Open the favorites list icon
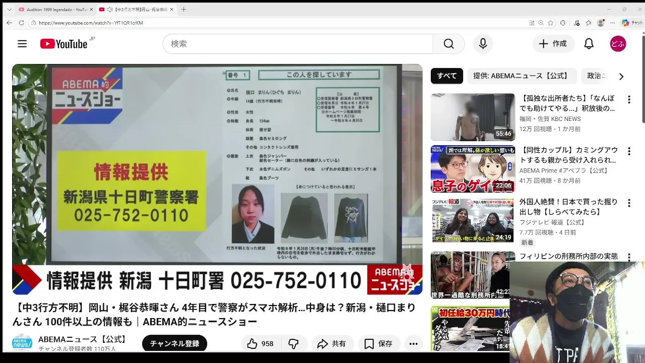The image size is (645, 363). click(589, 23)
